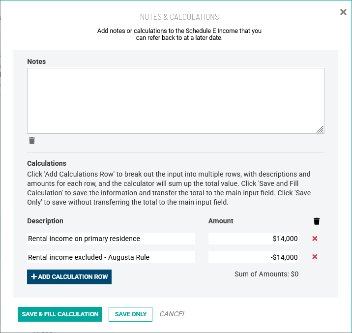Click the Description column header
352x333 pixels.
point(45,221)
